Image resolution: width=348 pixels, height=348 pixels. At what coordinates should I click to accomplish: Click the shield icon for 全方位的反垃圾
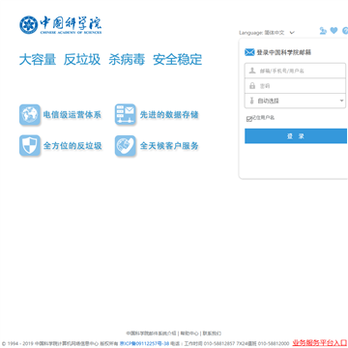[x=30, y=146]
